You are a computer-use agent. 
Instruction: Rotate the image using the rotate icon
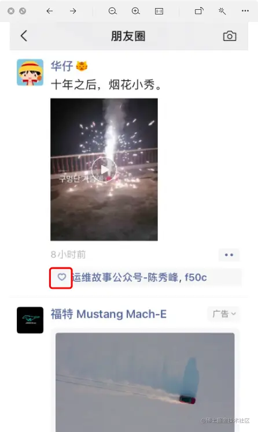point(199,11)
